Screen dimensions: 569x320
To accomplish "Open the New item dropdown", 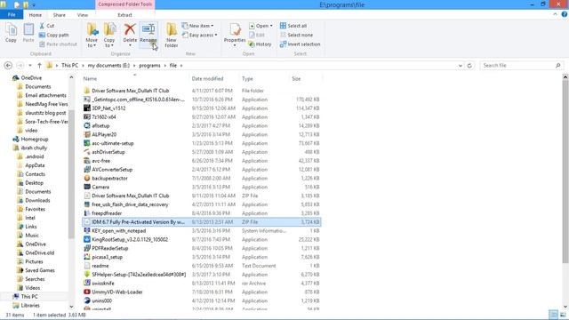I will pyautogui.click(x=197, y=26).
